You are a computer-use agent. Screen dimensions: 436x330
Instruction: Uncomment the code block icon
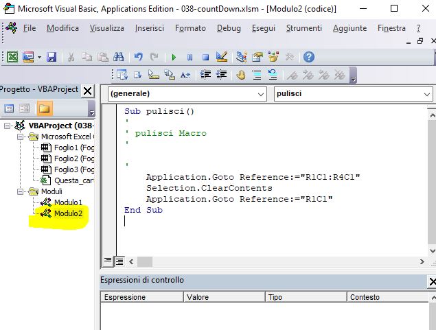click(273, 75)
